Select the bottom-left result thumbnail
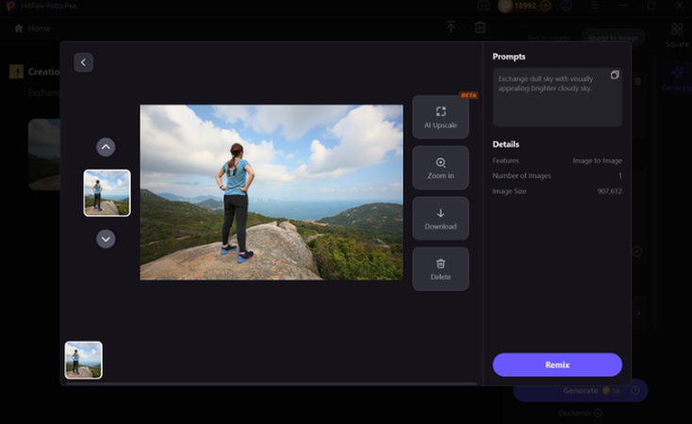Viewport: 692px width, 424px height. 83,360
